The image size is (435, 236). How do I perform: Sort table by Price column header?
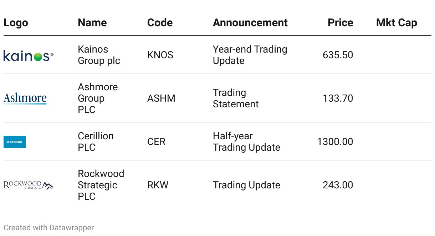[340, 23]
